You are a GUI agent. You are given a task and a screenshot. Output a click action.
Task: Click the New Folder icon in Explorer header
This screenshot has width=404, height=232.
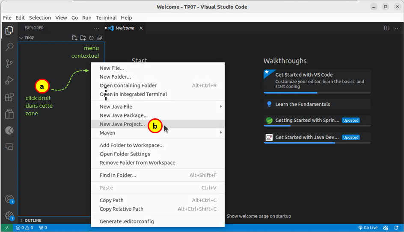(83, 38)
